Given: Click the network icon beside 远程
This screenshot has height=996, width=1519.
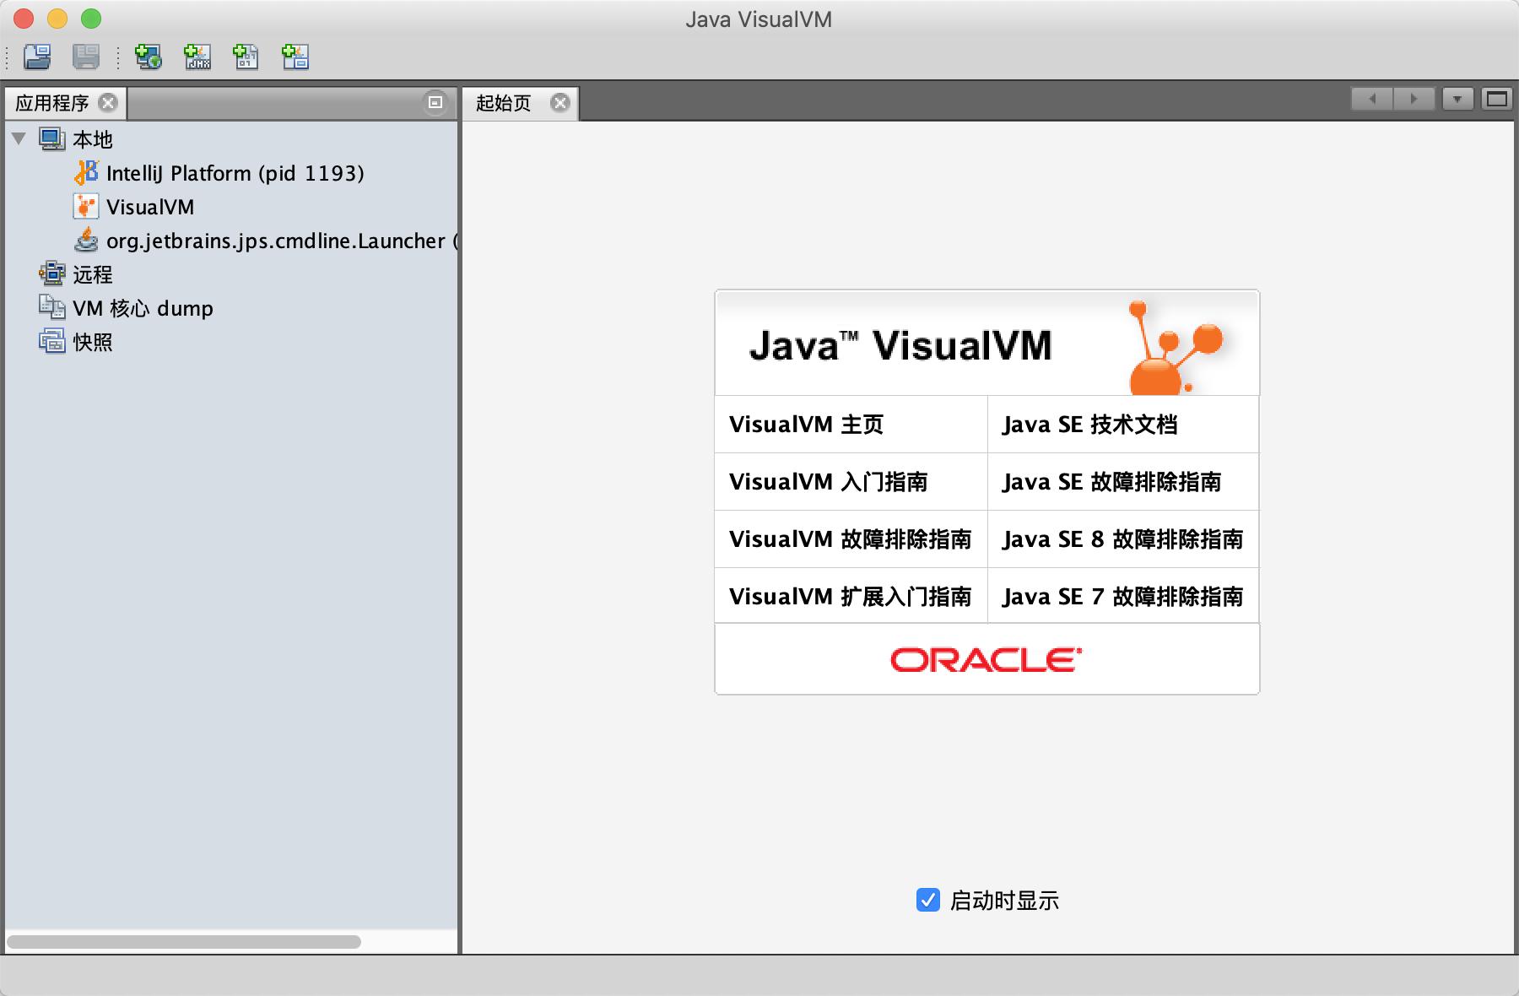Looking at the screenshot, I should tap(52, 274).
